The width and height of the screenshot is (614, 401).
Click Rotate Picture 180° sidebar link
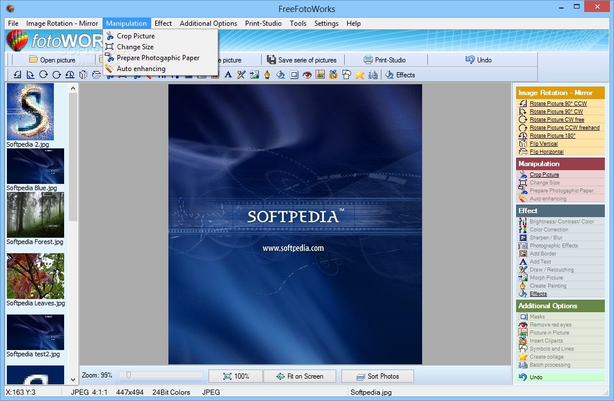(x=553, y=136)
